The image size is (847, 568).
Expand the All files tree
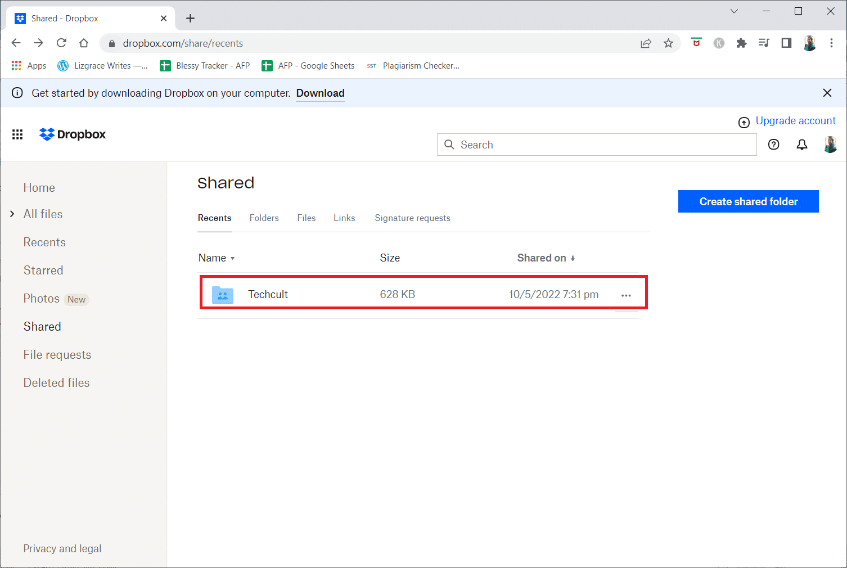coord(12,214)
